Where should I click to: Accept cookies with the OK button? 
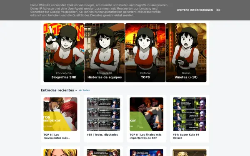(218, 10)
